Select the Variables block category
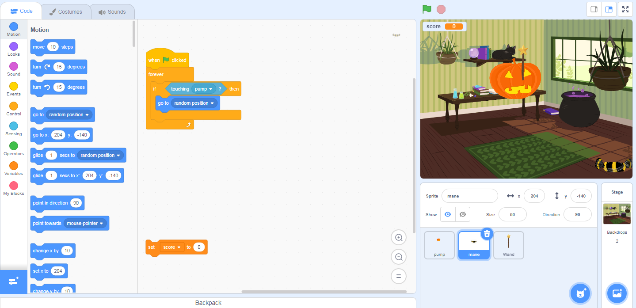636x308 pixels. click(14, 169)
